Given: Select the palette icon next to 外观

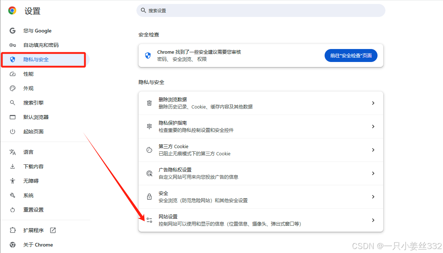Looking at the screenshot, I should [x=12, y=88].
